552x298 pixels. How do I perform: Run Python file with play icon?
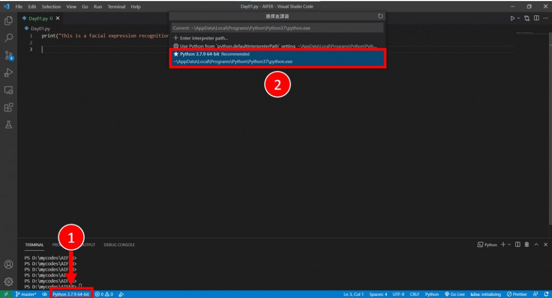512,18
